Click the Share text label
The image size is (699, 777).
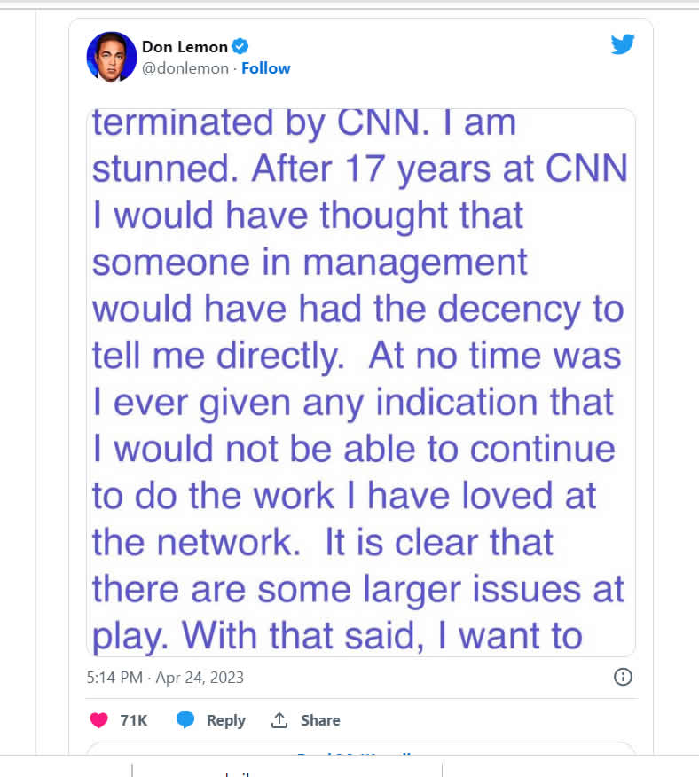320,720
